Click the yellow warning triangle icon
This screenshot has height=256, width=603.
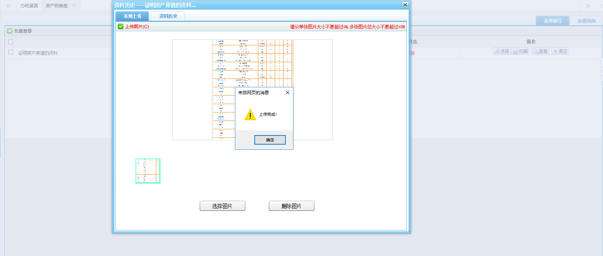click(250, 115)
